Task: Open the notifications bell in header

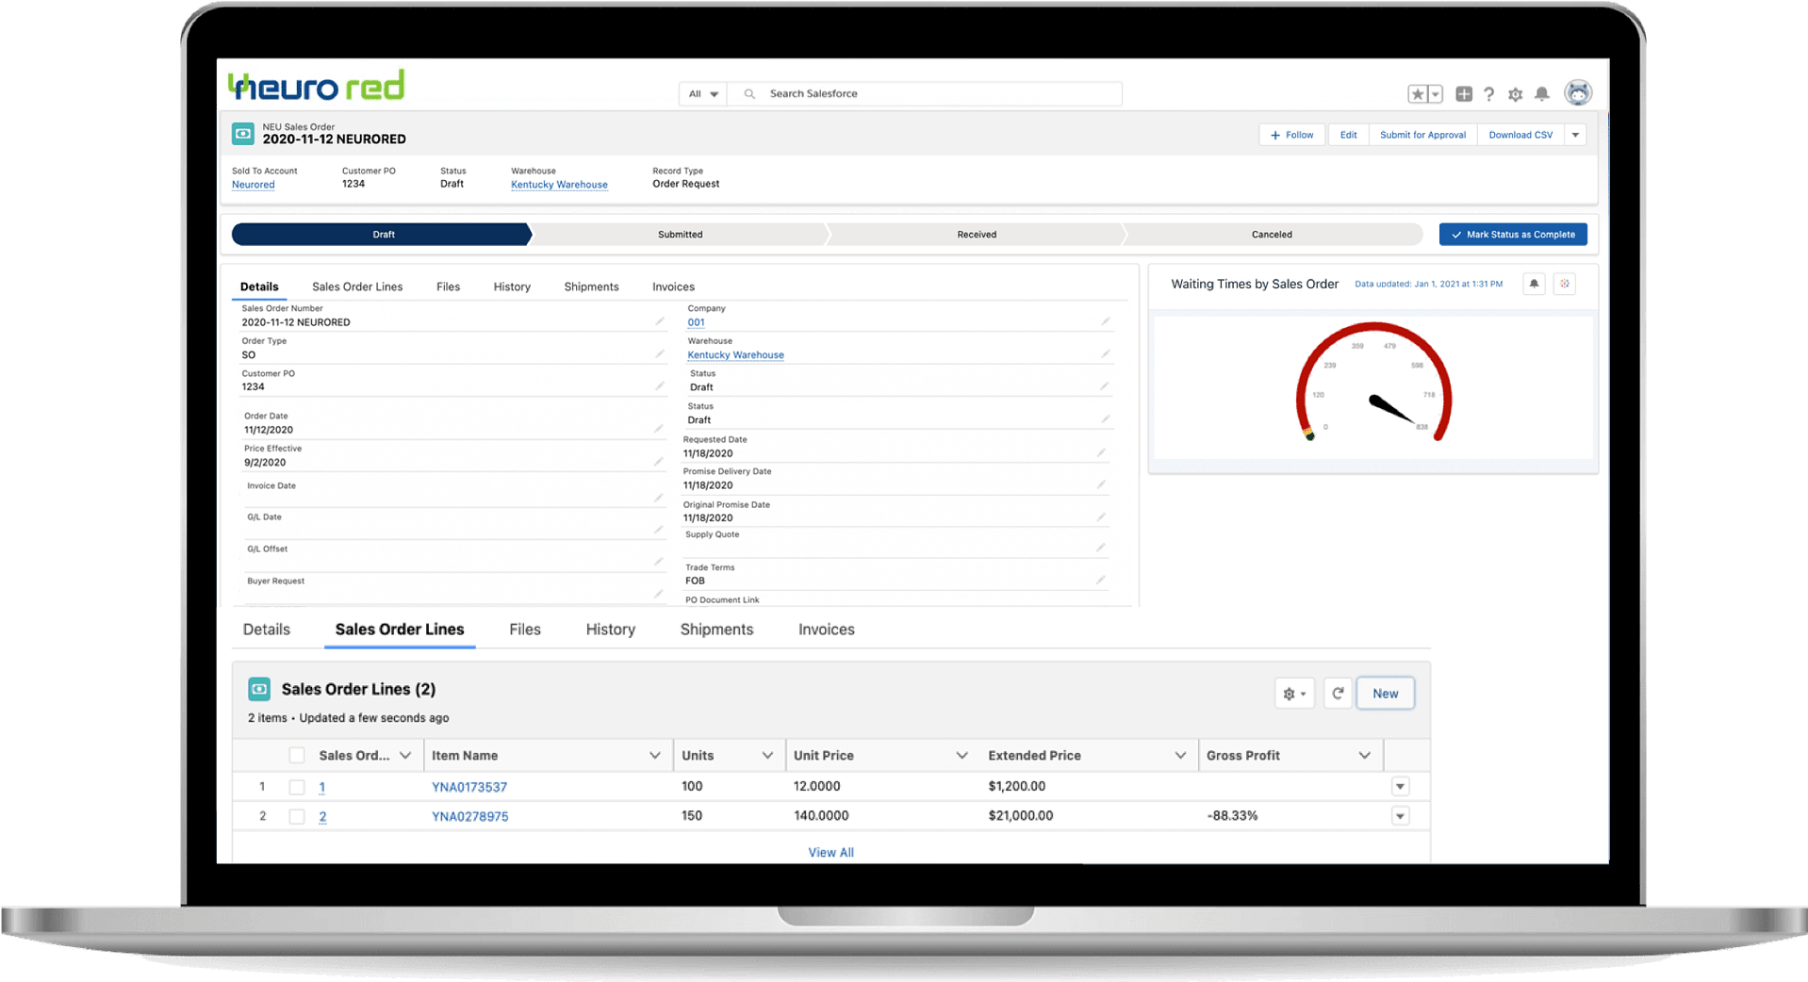Action: [1542, 93]
